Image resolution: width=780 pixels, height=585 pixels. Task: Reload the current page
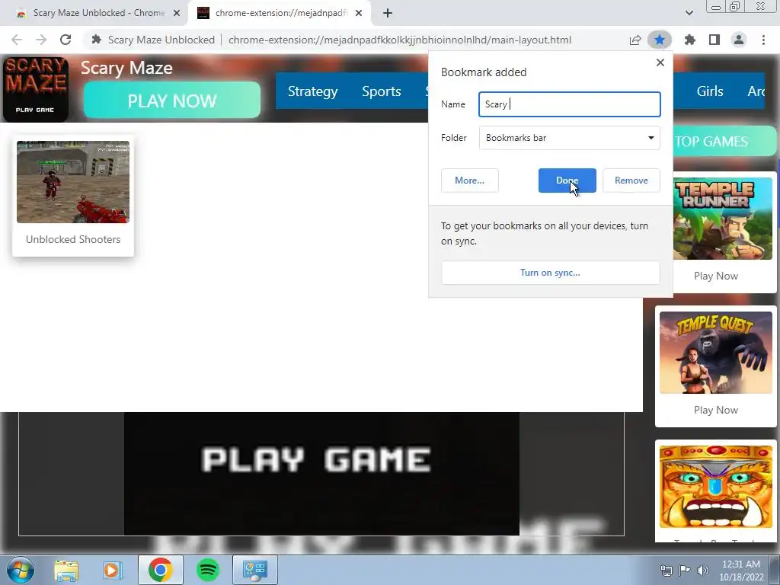click(66, 40)
